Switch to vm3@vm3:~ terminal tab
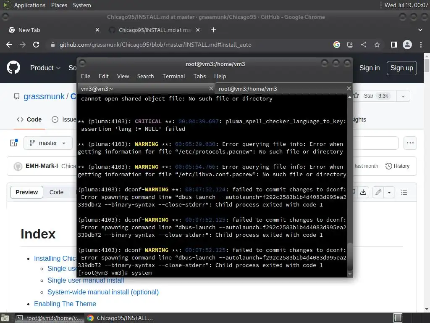This screenshot has width=430, height=323. 146,89
